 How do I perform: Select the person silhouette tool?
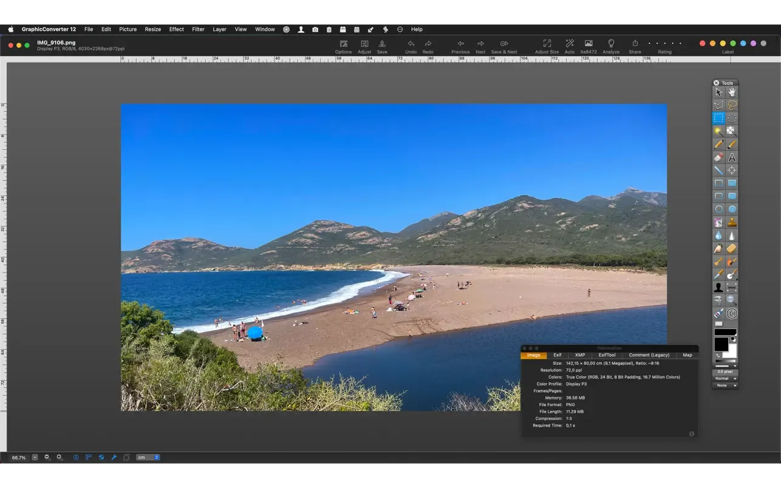click(x=718, y=288)
